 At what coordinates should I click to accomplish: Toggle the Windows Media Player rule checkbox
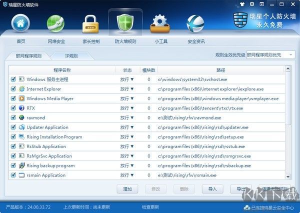click(x=13, y=98)
